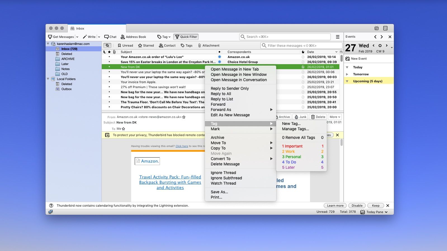Sort by attachment column header

tap(114, 52)
